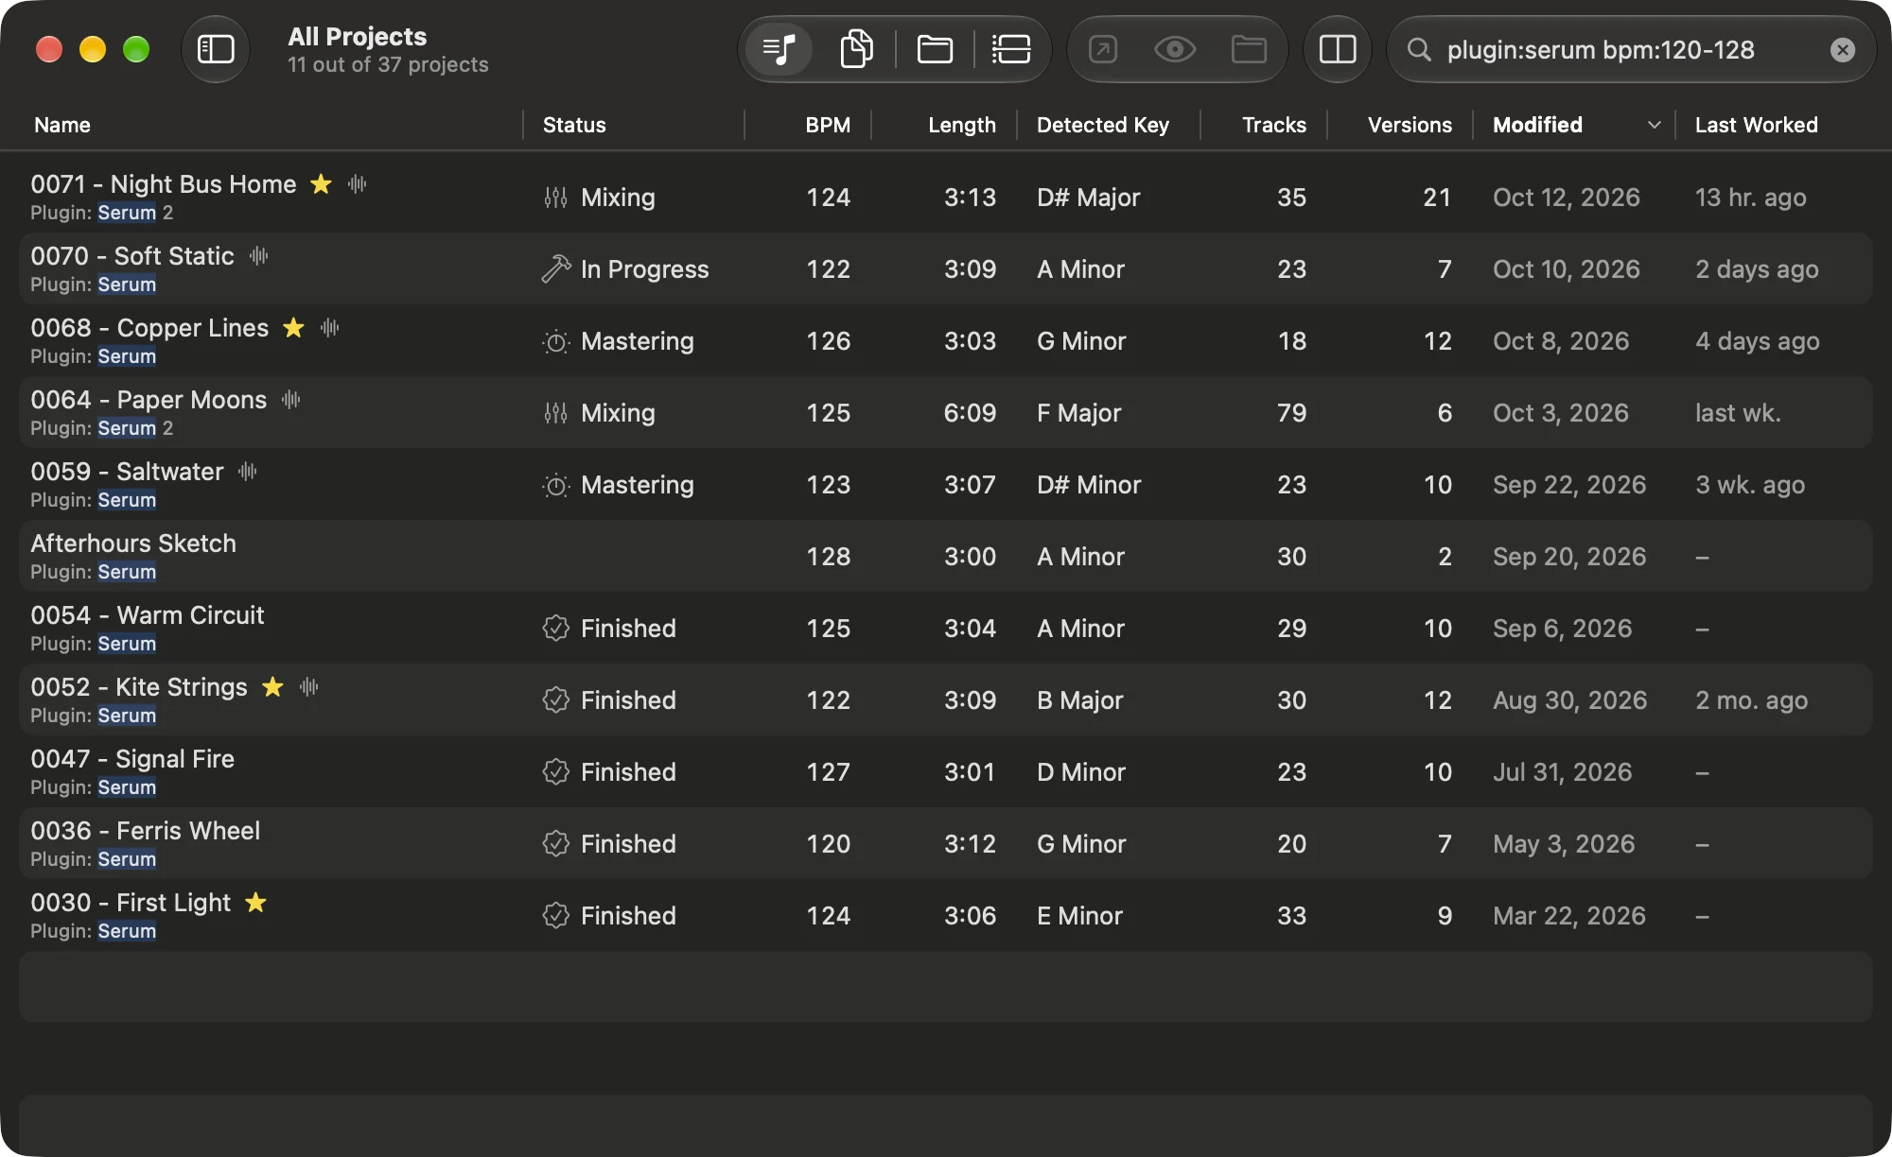This screenshot has width=1892, height=1157.
Task: Click the star on First Light
Action: point(255,902)
